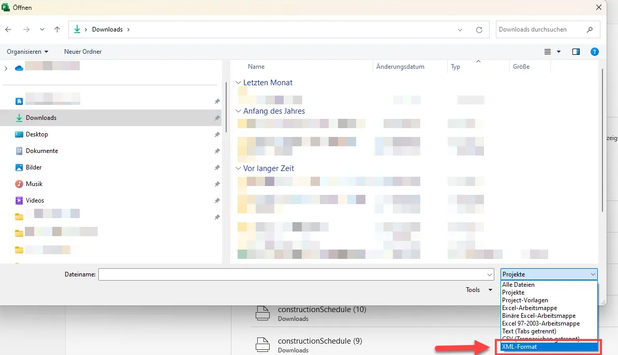Screen dimensions: 618x355
Task: Open the Tools dropdown button
Action: tap(478, 290)
